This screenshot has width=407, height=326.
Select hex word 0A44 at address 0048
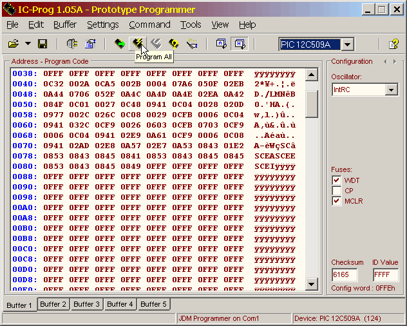point(53,94)
